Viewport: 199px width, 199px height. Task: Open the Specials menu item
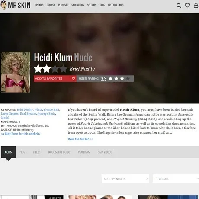[x=92, y=5]
